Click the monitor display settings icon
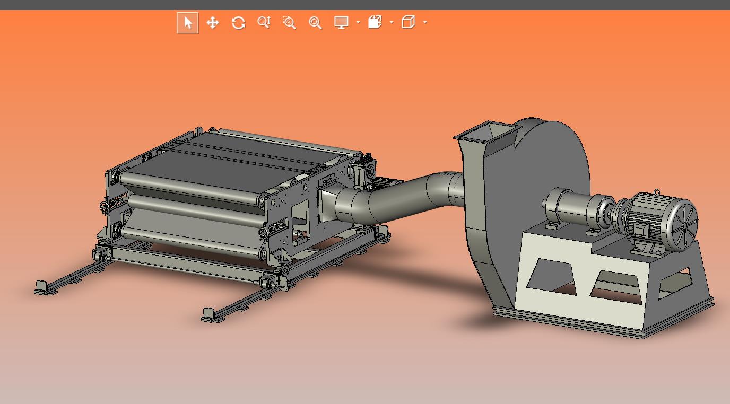The width and height of the screenshot is (730, 404). point(341,22)
